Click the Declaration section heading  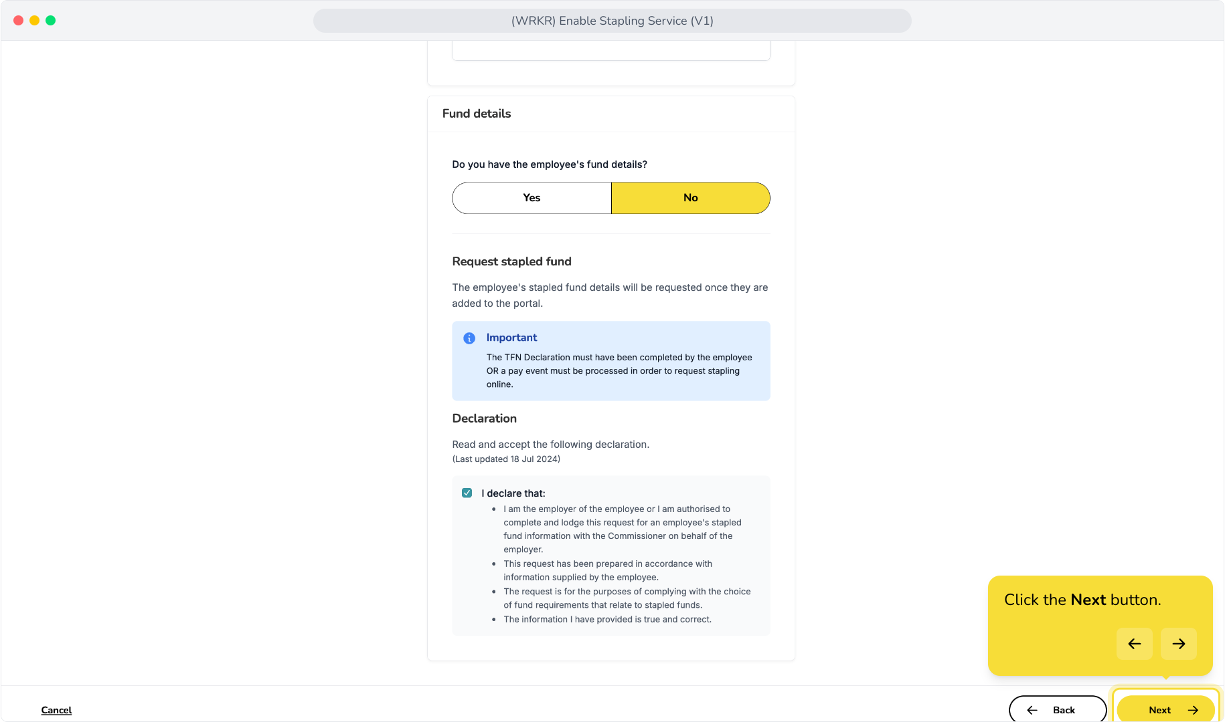(x=485, y=418)
